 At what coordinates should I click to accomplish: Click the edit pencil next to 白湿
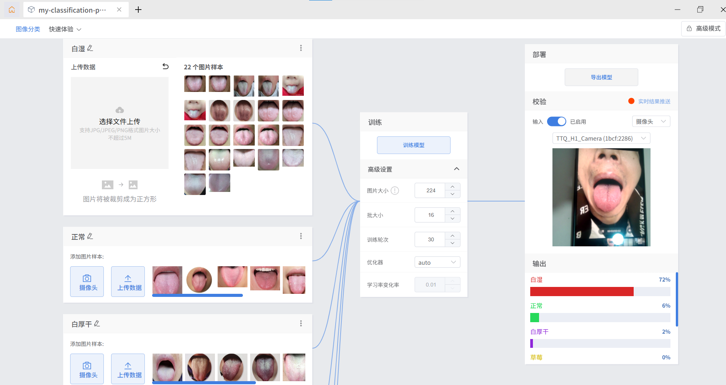(90, 48)
